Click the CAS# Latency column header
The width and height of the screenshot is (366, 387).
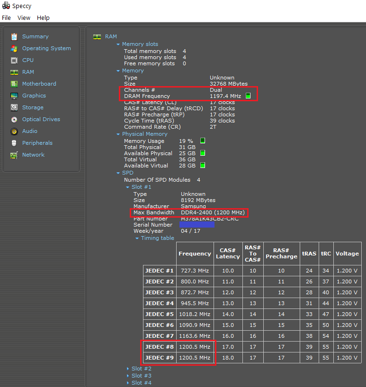228,254
